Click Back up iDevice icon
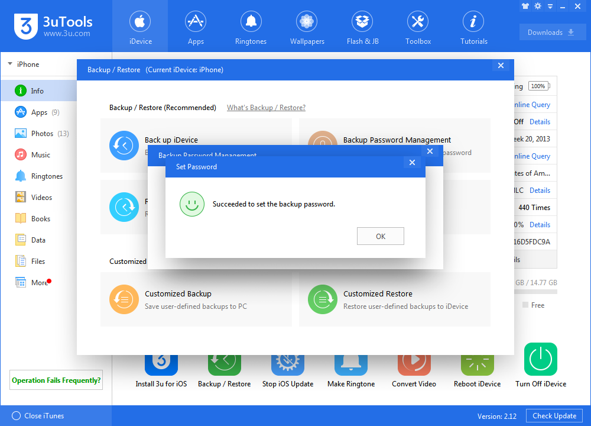Image resolution: width=591 pixels, height=426 pixels. click(x=124, y=146)
